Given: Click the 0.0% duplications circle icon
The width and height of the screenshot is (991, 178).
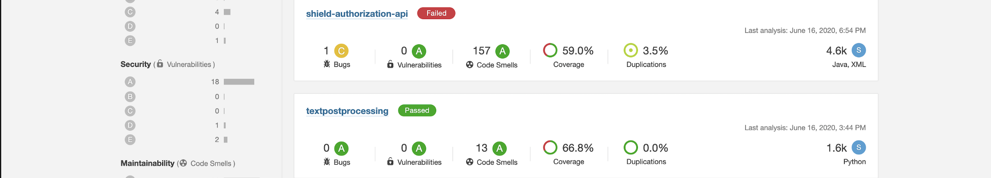Looking at the screenshot, I should pyautogui.click(x=631, y=147).
